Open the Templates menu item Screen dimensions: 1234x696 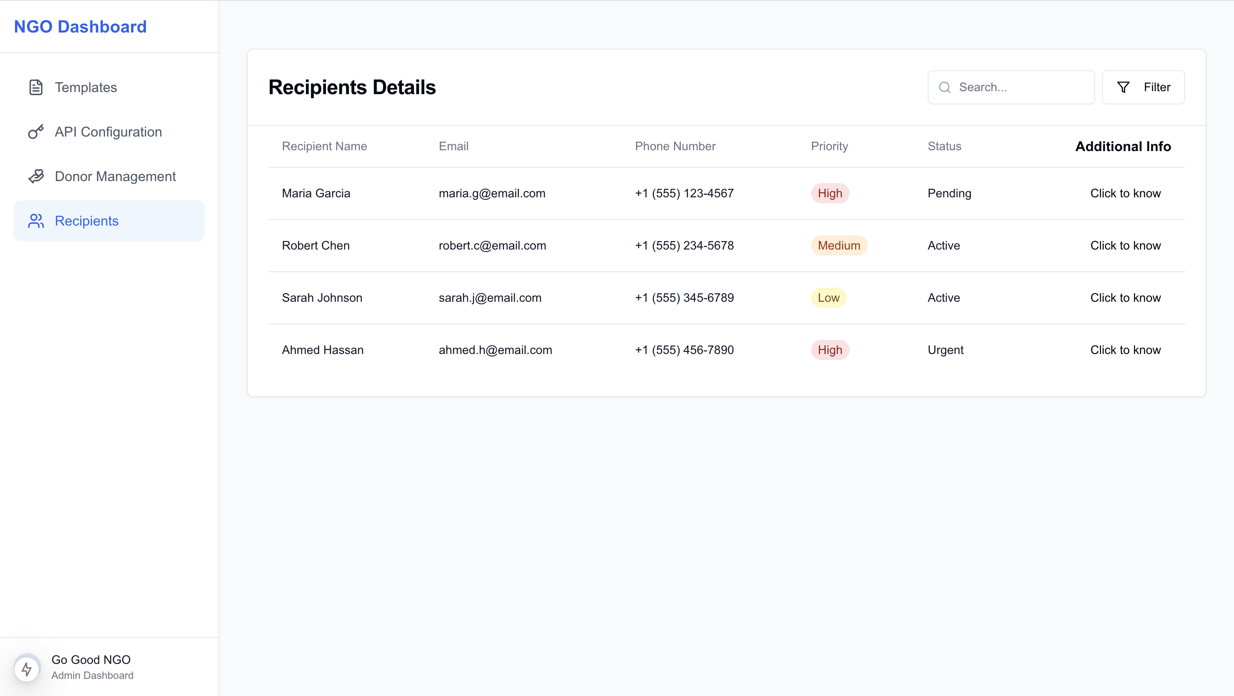(x=86, y=87)
